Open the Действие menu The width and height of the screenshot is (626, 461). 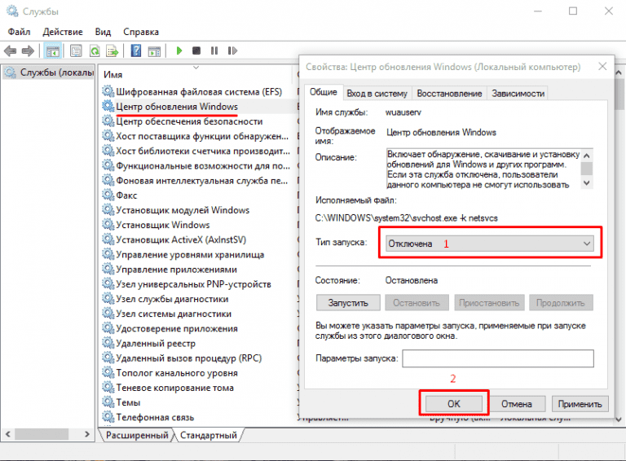coord(63,32)
